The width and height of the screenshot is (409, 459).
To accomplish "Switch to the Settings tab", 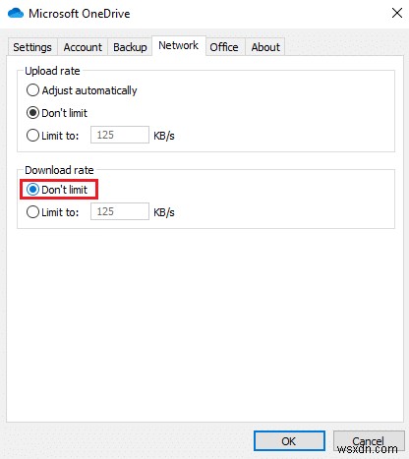I will point(32,47).
